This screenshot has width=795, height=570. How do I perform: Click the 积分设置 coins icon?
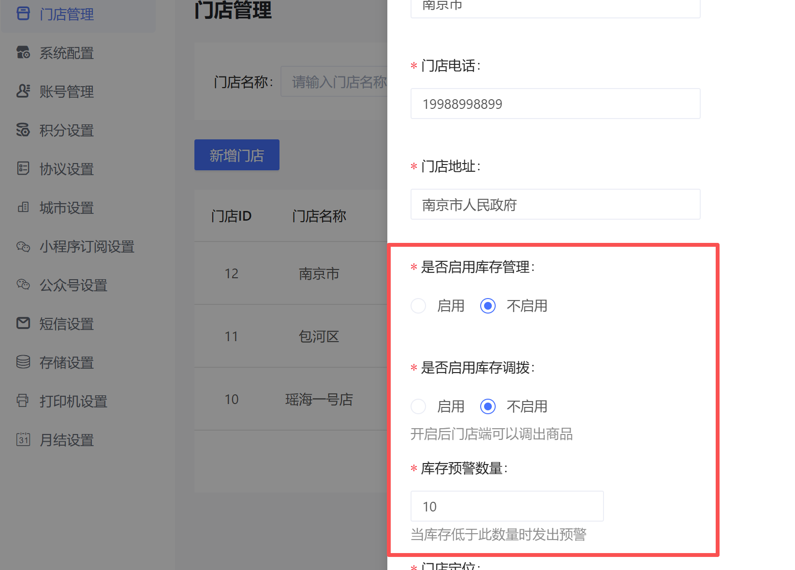[23, 130]
